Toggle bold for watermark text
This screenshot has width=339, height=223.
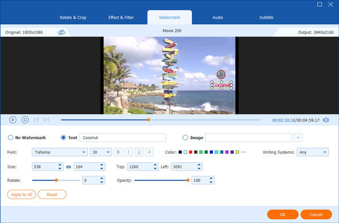coord(118,152)
